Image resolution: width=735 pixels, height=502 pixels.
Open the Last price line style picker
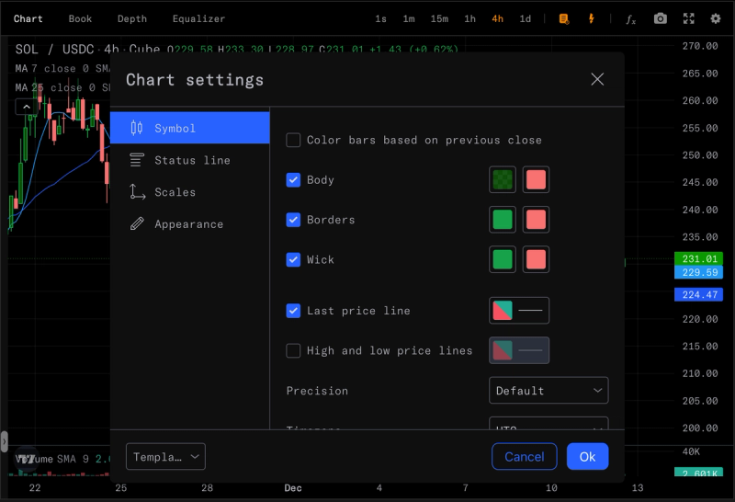pos(519,311)
